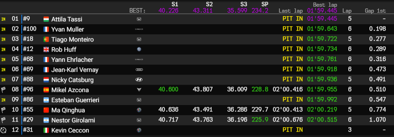394x137 pixels.
Task: Select driver name Yann Ehrlacher
Action: click(x=72, y=60)
